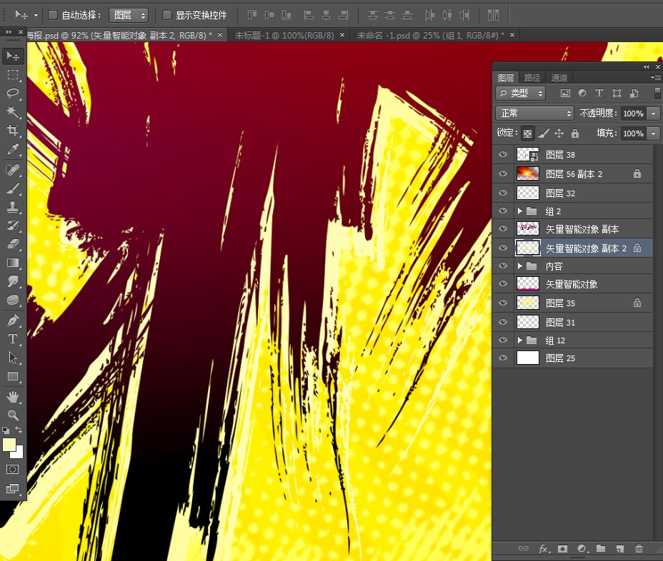Switch to the 通道 tab
Screen dimensions: 663x561
click(x=559, y=78)
